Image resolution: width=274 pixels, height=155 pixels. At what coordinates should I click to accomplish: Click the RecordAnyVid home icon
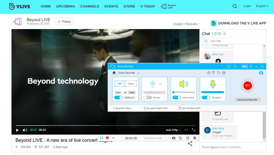click(x=114, y=73)
